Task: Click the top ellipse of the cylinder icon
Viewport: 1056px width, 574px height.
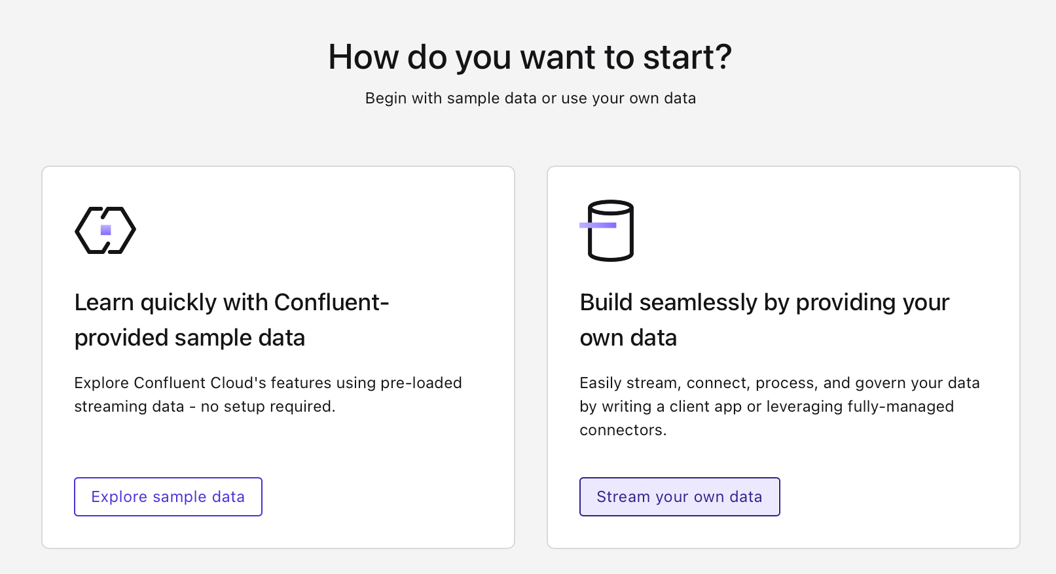Action: [x=611, y=207]
